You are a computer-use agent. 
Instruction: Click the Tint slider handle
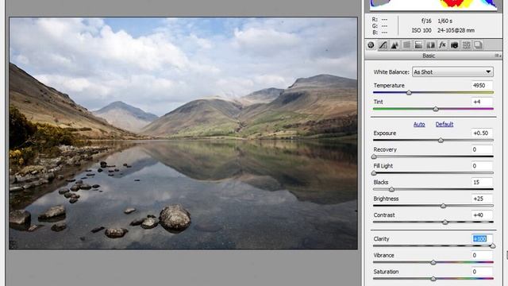[436, 109]
